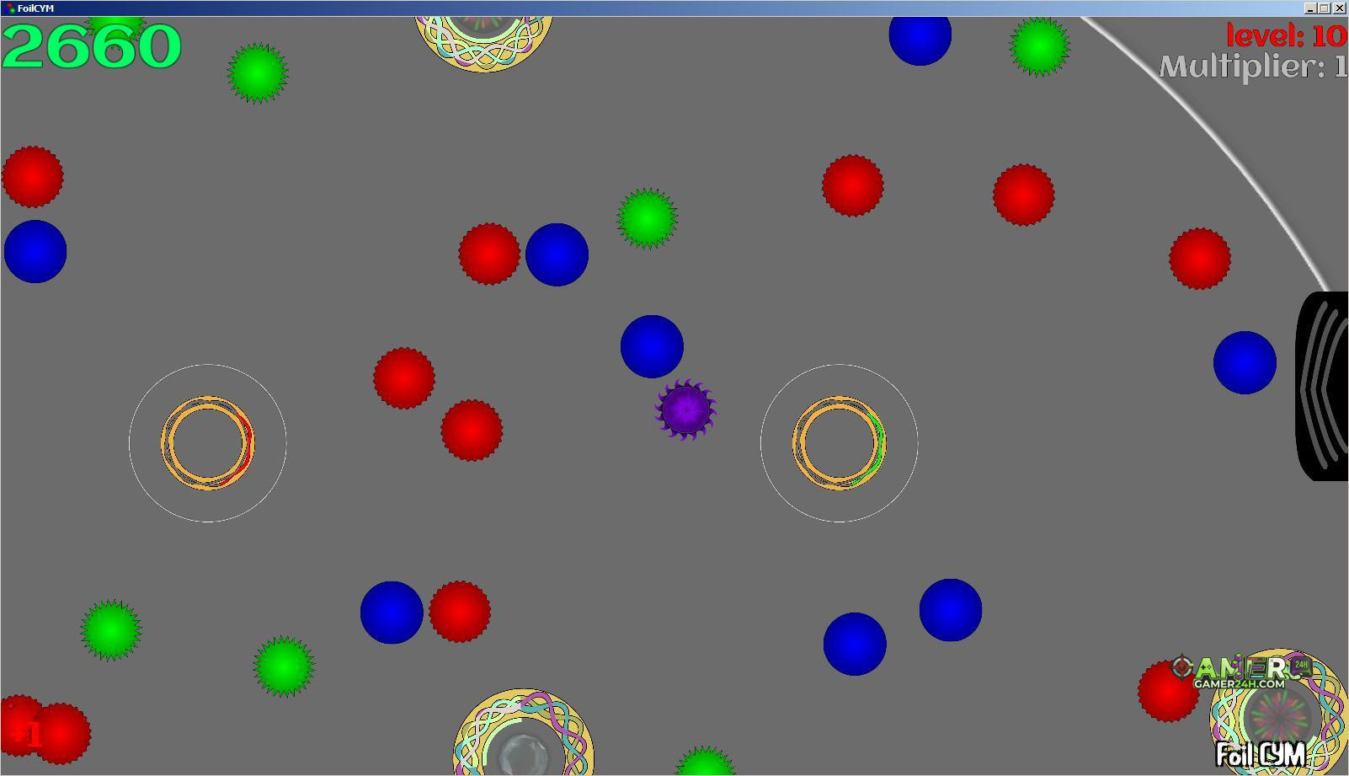Click the red ball below the top-right green ball

point(1024,195)
